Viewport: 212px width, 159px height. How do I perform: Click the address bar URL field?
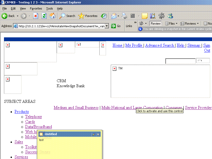point(61,26)
